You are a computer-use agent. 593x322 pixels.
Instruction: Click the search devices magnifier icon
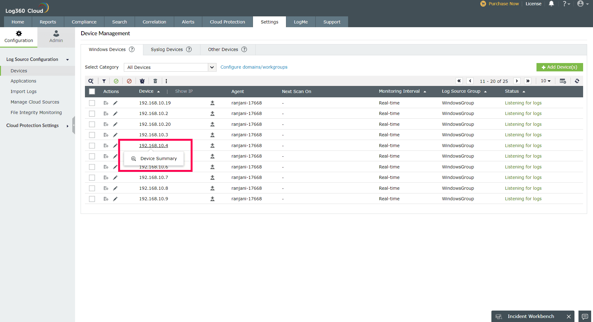(91, 81)
